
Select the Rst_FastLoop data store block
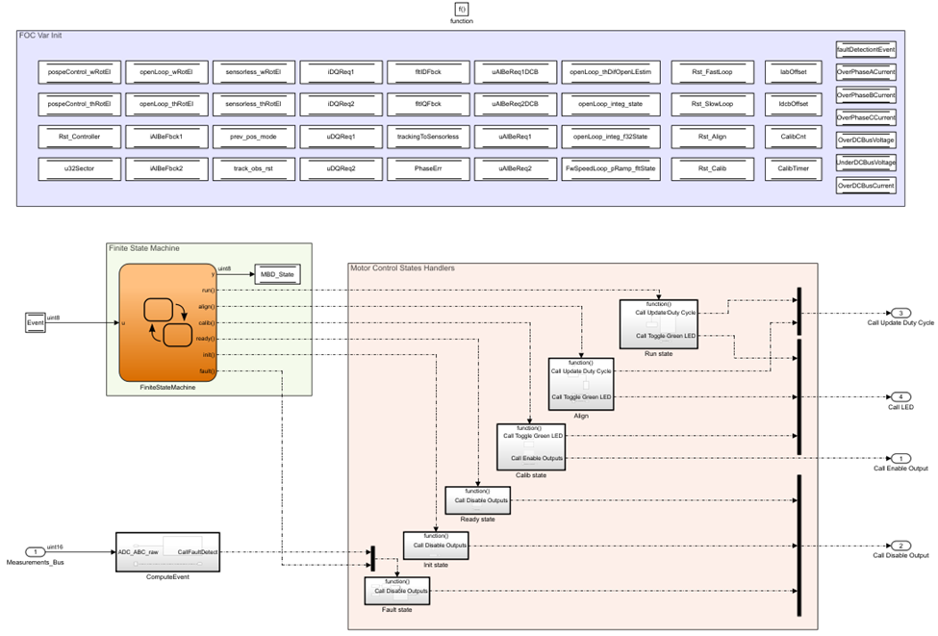pos(713,72)
